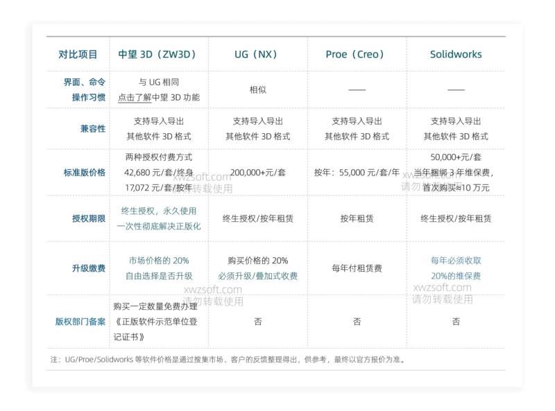Click the '市场价格的 20%' text
Image resolution: width=555 pixels, height=411 pixels.
click(x=159, y=261)
